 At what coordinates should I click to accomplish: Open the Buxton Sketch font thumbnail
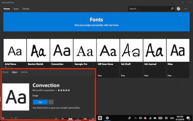coord(38,50)
